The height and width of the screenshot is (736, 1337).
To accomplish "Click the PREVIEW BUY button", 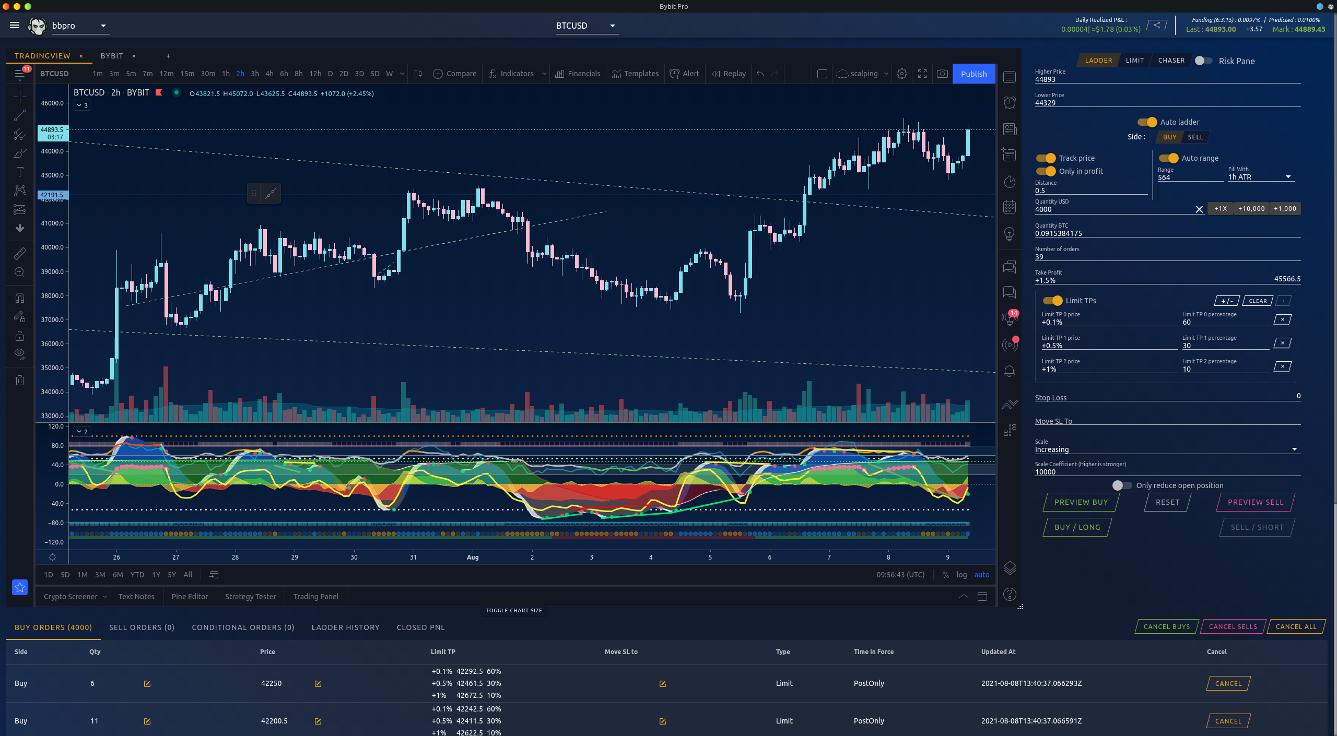I will pyautogui.click(x=1081, y=502).
